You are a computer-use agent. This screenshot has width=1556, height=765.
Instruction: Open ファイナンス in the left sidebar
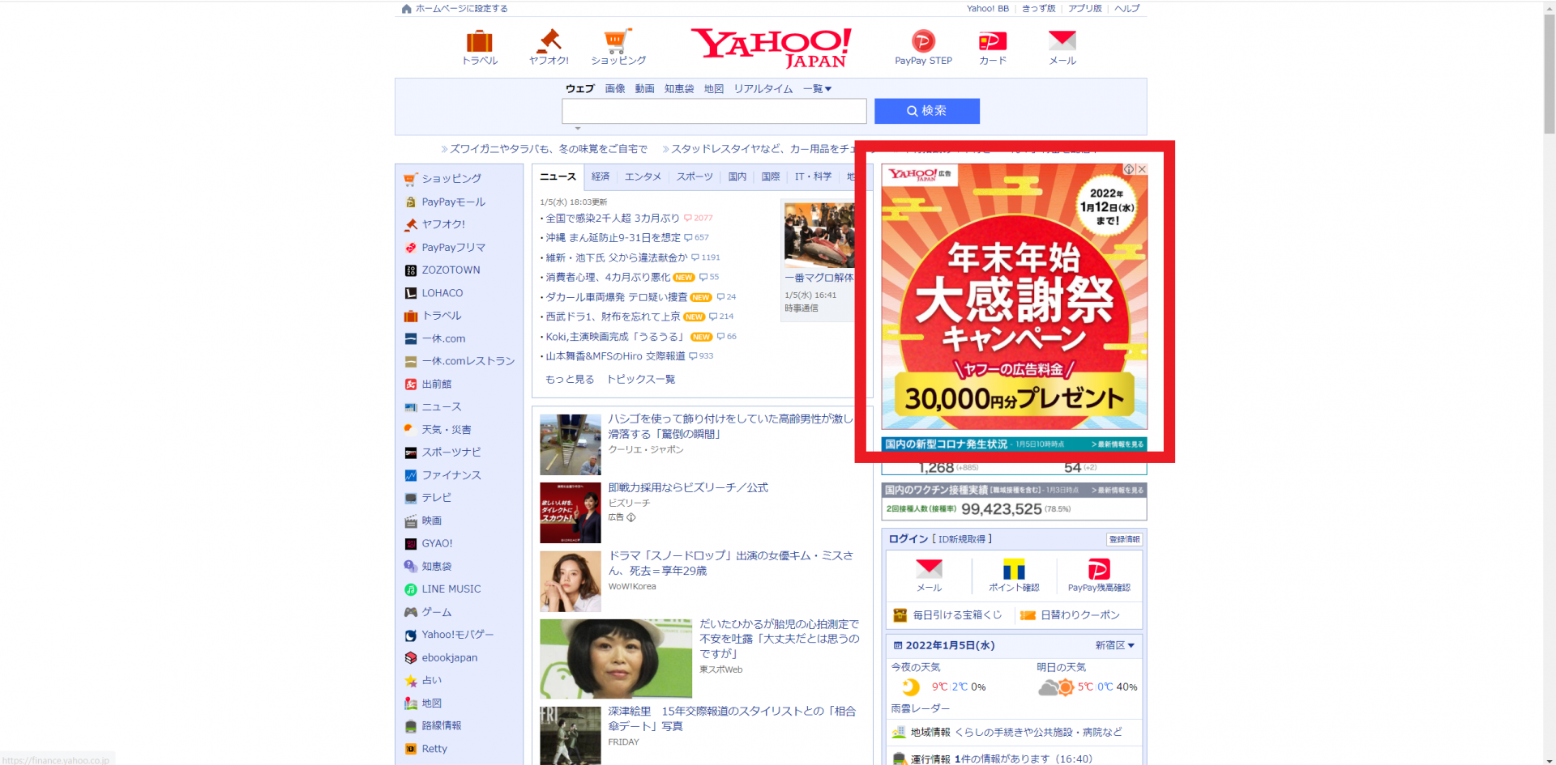coord(451,475)
